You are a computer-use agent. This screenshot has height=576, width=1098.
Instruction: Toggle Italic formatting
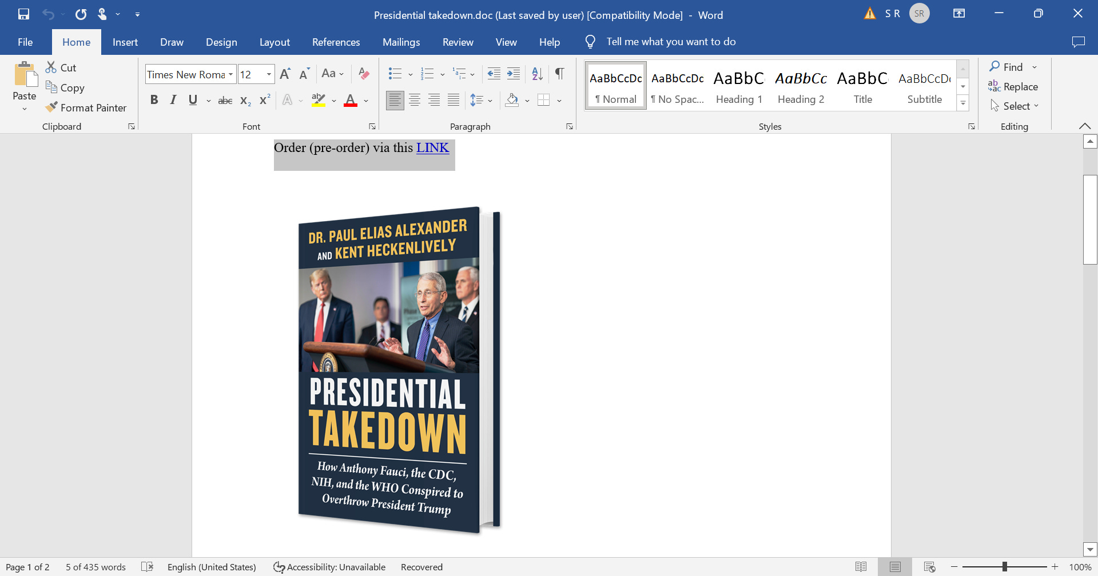pyautogui.click(x=173, y=100)
